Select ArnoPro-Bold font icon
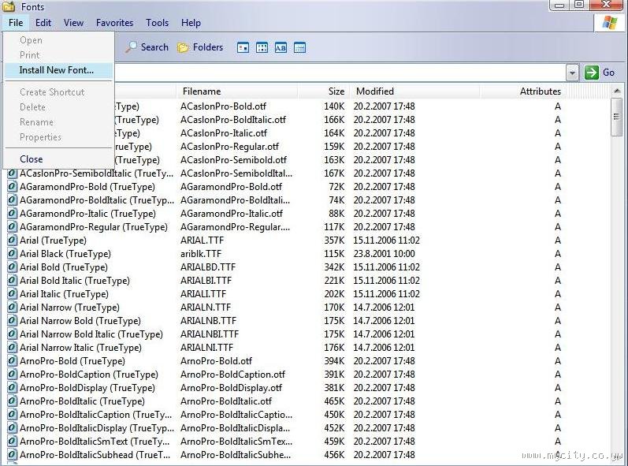Screen dimensions: 628x466 pyautogui.click(x=13, y=361)
